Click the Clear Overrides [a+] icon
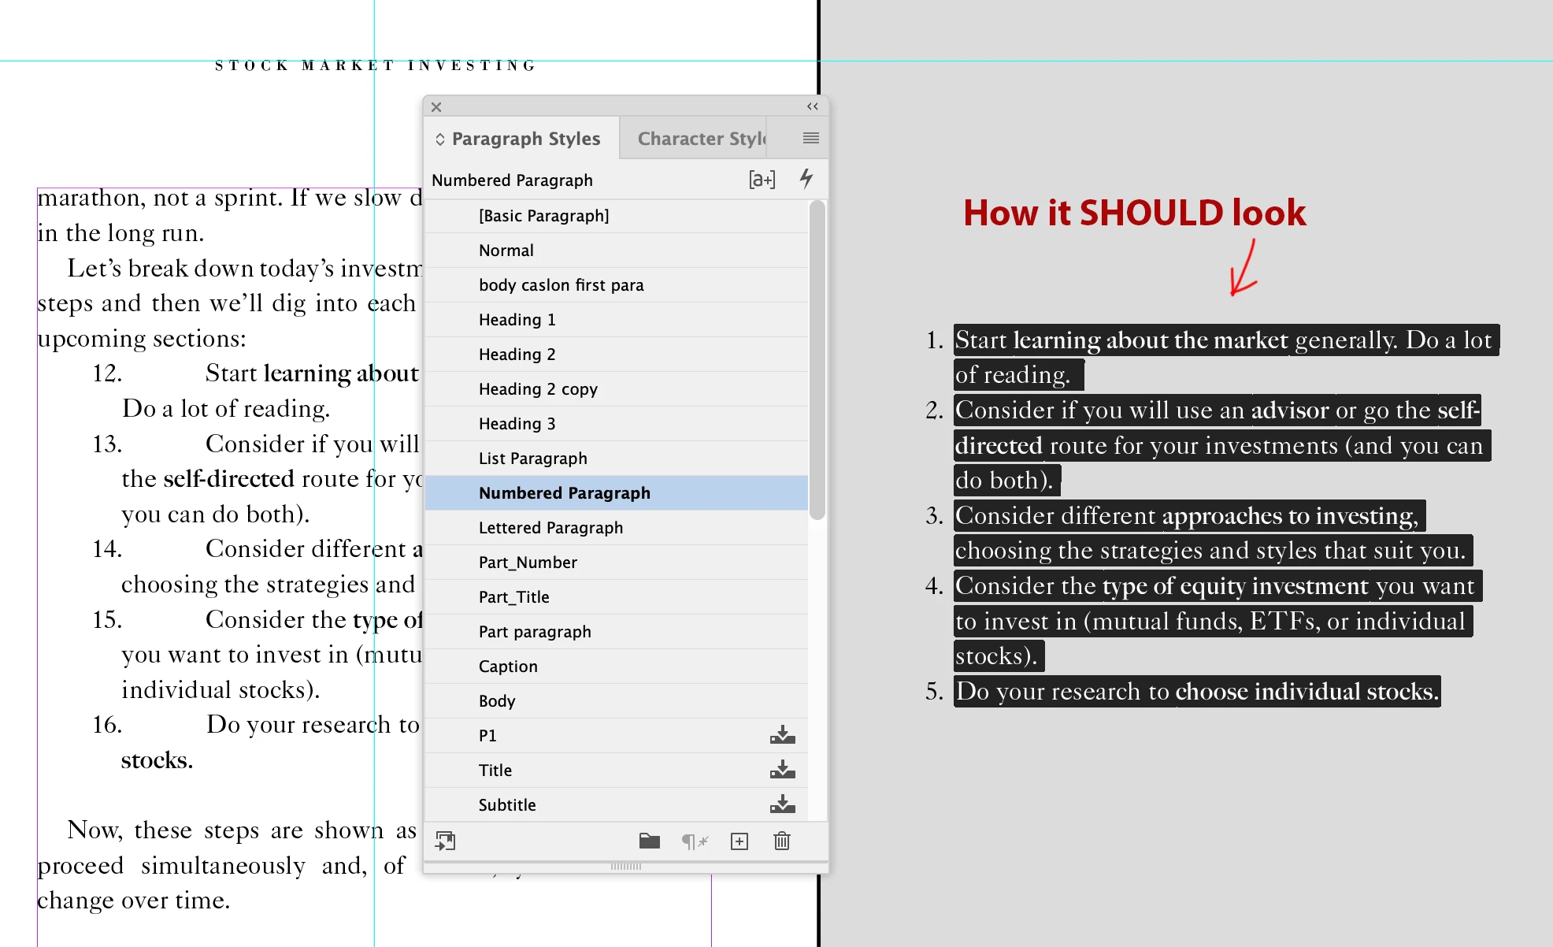The image size is (1553, 947). [x=762, y=180]
